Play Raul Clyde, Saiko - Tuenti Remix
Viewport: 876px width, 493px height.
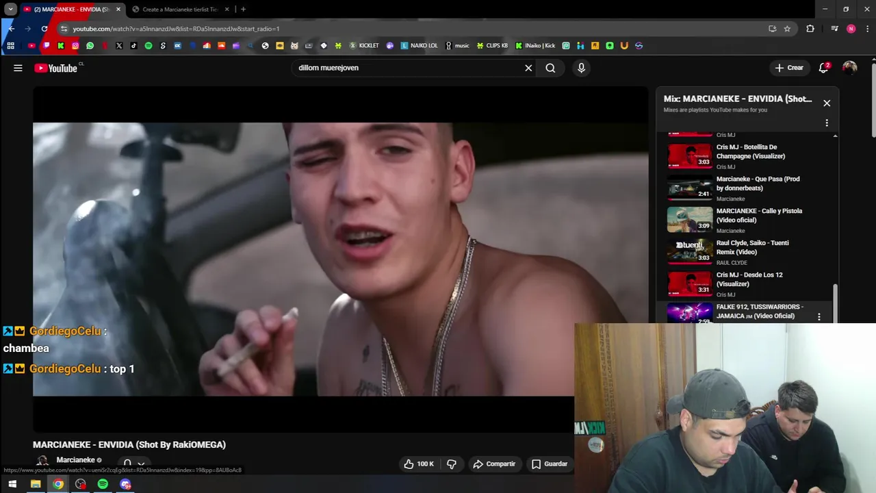pyautogui.click(x=746, y=252)
